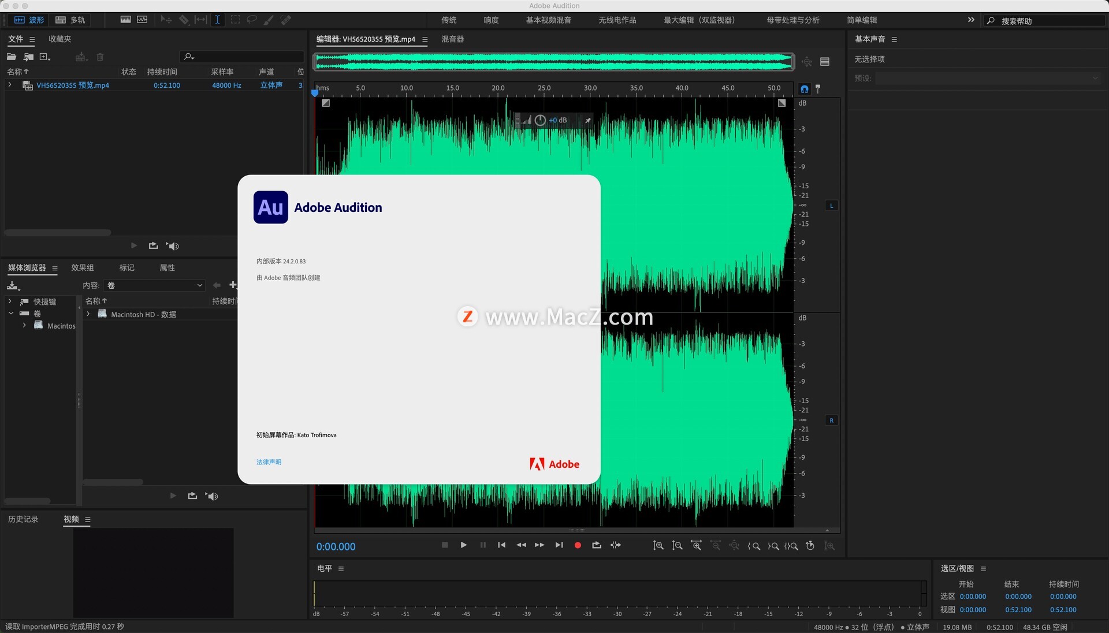Screen dimensions: 1109x633
Task: Expand the Macintosh HD - 数据 row
Action: click(x=88, y=314)
